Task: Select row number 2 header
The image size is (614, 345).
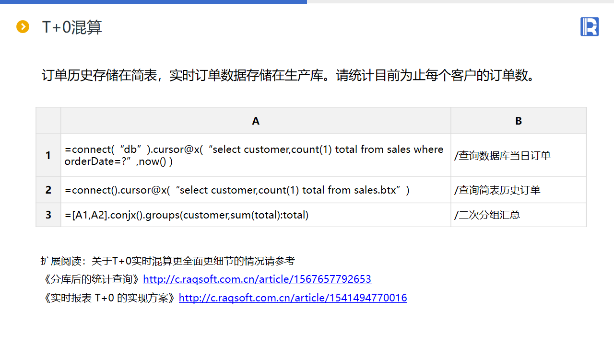Action: tap(48, 190)
